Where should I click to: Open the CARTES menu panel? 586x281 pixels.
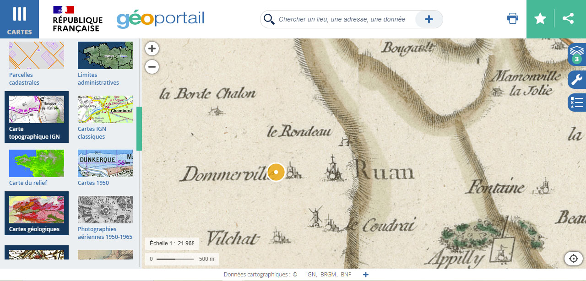pyautogui.click(x=19, y=19)
